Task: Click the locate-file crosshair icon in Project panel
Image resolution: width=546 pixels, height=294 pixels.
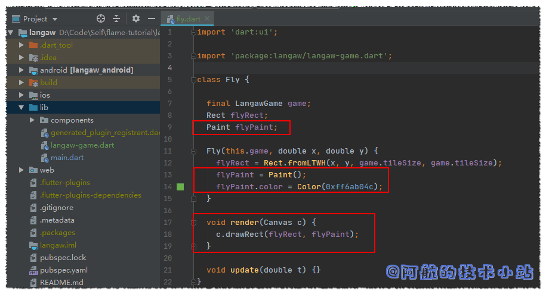Action: click(101, 19)
